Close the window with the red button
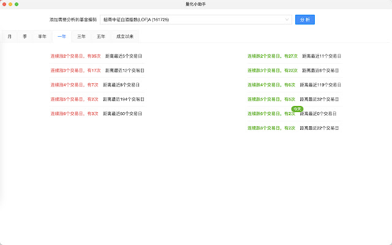Screen dimensions: 392x245 4,4
